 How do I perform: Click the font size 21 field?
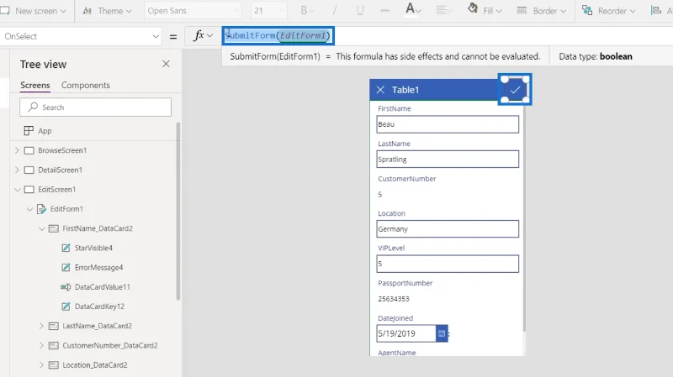point(268,11)
